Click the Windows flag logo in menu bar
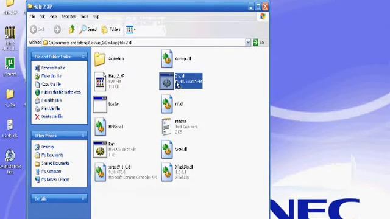 (x=263, y=16)
